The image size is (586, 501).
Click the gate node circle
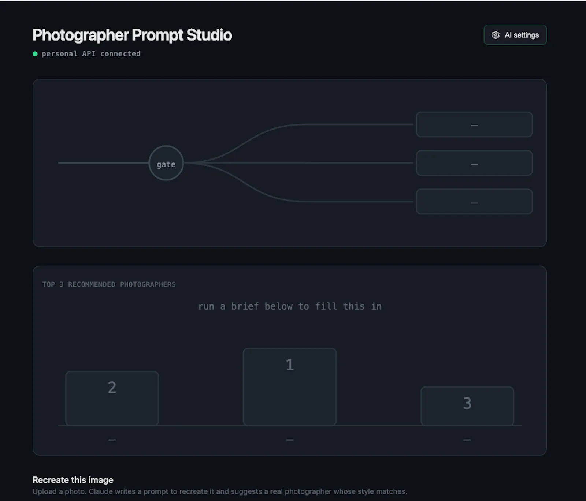coord(166,163)
